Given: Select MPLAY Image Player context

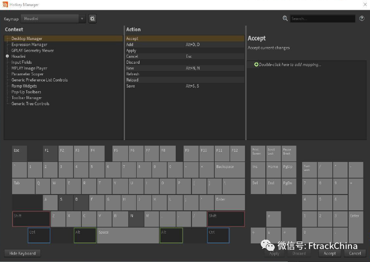Looking at the screenshot, I should coord(29,68).
